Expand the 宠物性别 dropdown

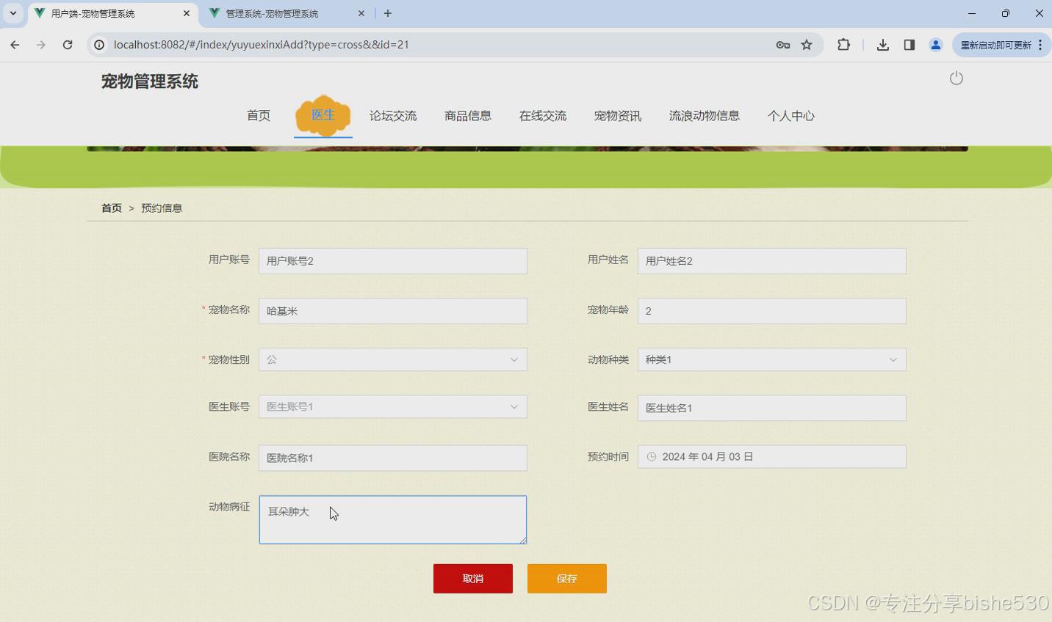coord(514,359)
